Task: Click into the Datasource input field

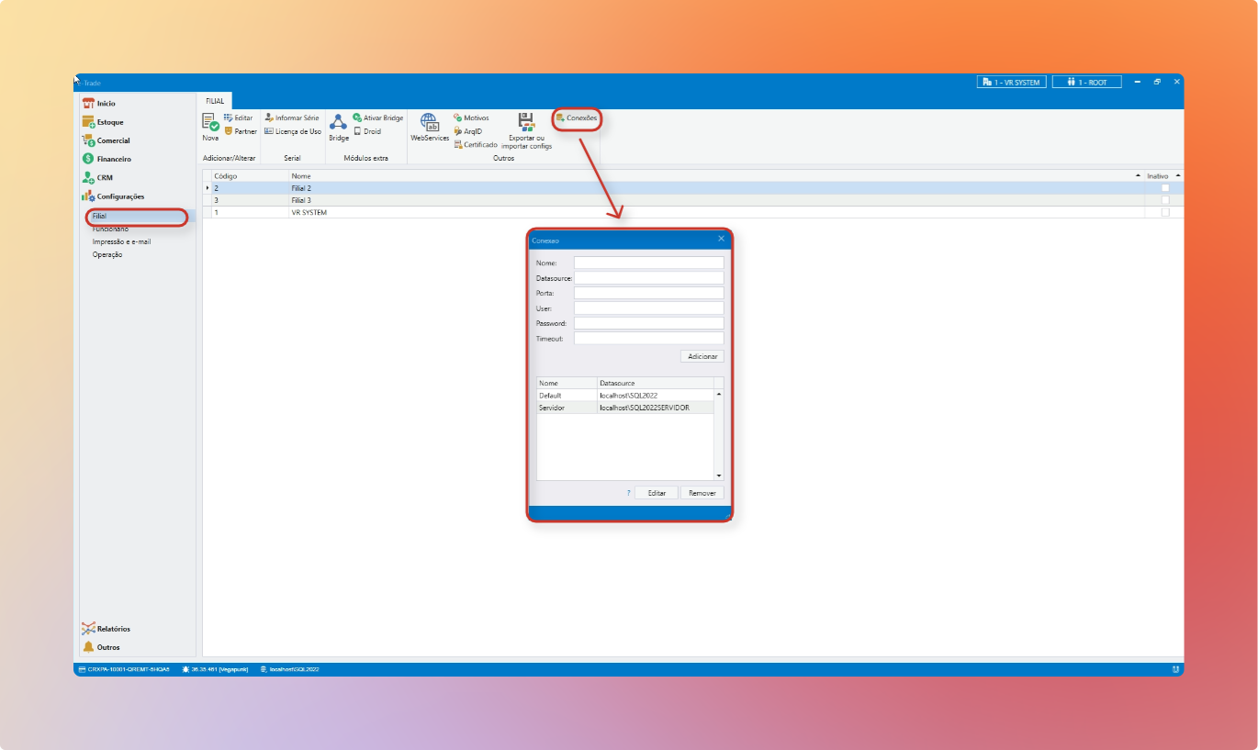Action: tap(648, 278)
